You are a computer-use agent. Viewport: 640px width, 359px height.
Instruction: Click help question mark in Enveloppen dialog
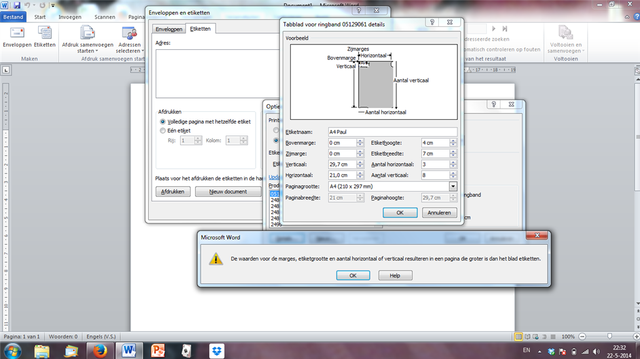point(359,11)
